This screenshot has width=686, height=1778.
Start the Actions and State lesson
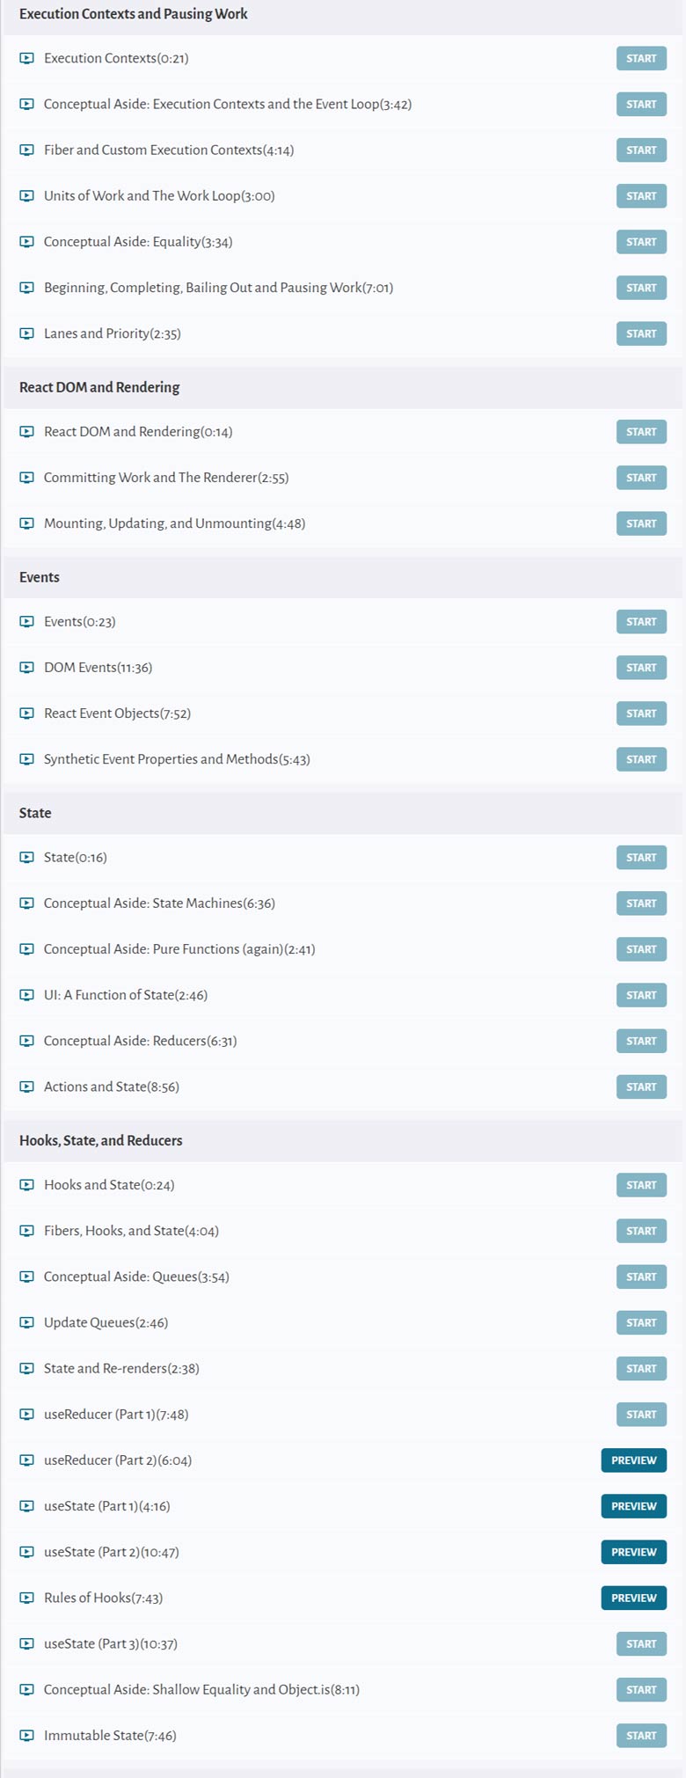click(641, 1087)
